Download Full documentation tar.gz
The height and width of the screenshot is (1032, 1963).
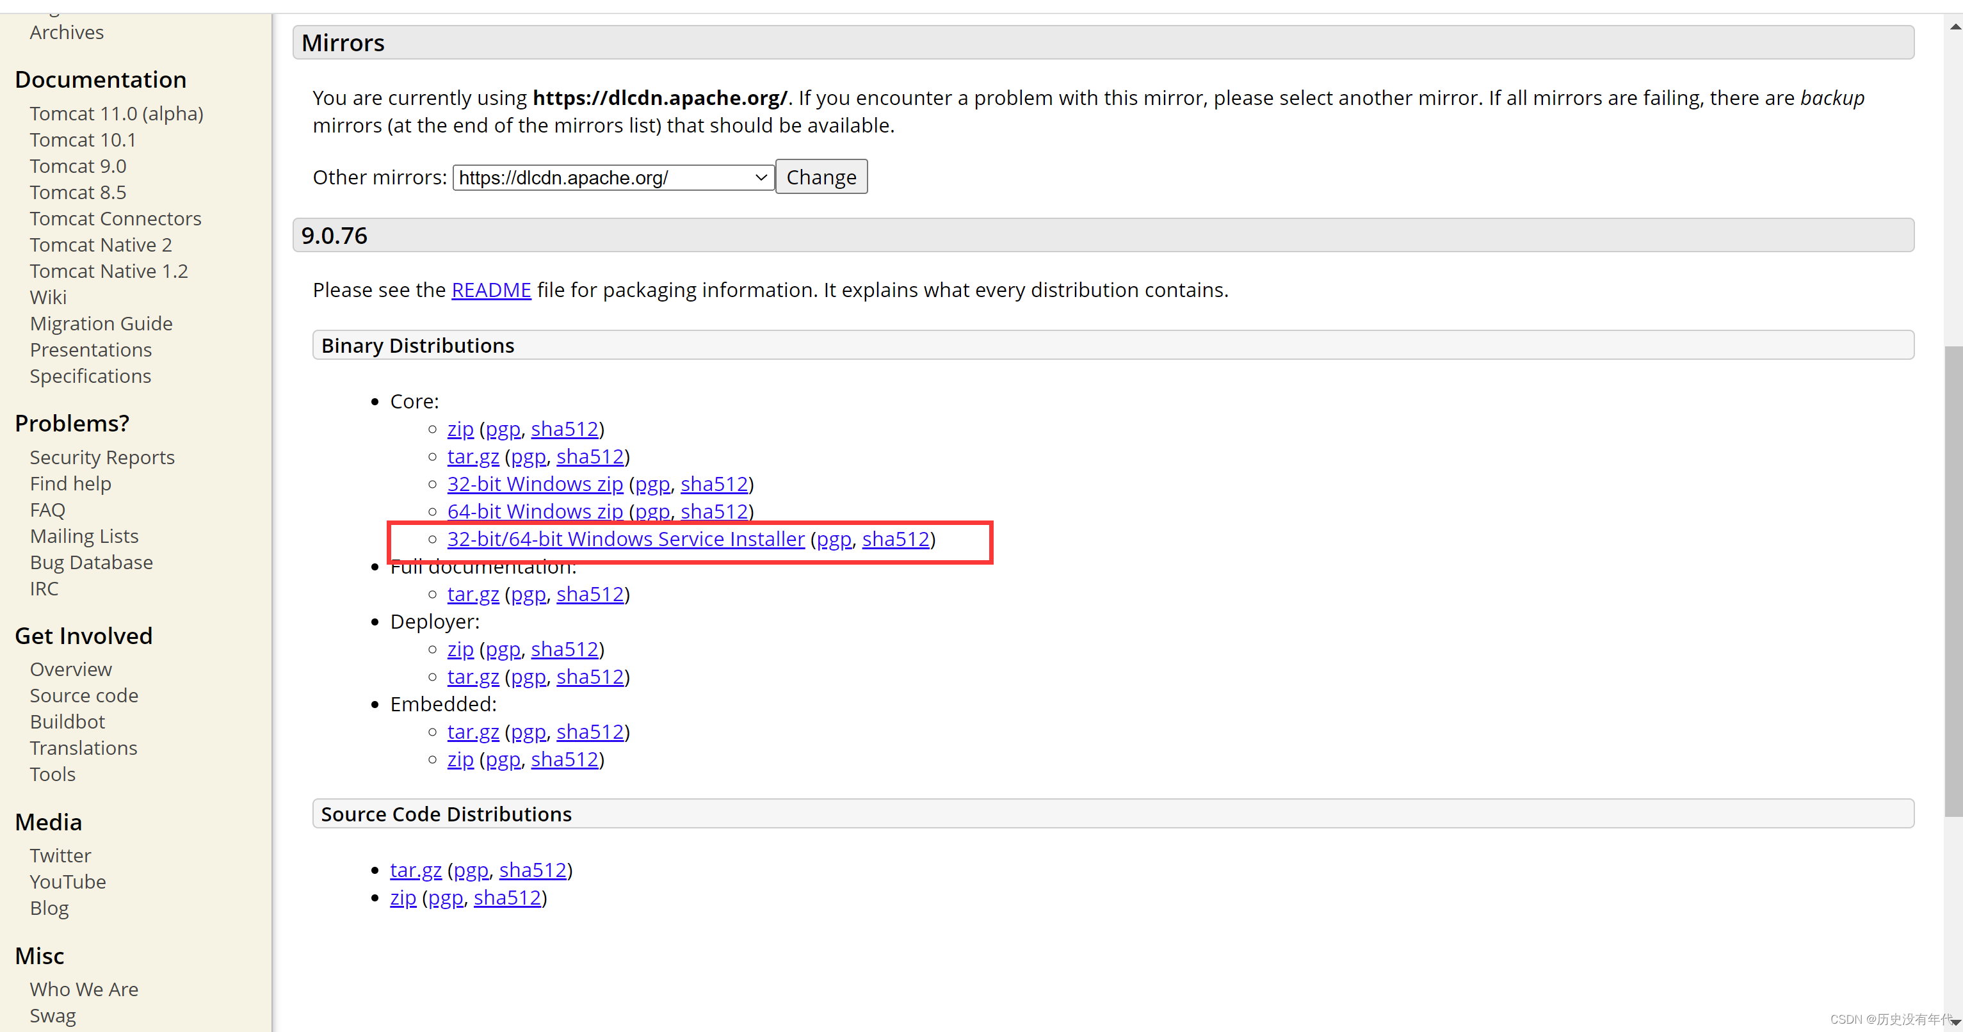(x=473, y=595)
